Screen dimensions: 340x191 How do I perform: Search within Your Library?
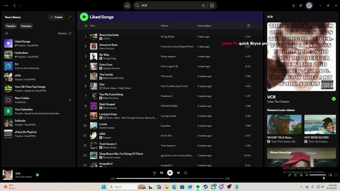coord(7,33)
